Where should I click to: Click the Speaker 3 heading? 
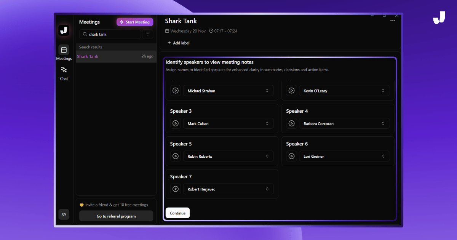click(181, 111)
